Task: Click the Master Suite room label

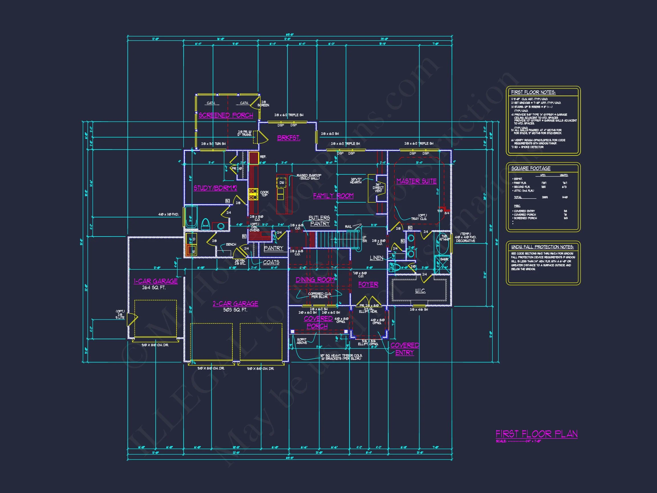Action: [416, 181]
